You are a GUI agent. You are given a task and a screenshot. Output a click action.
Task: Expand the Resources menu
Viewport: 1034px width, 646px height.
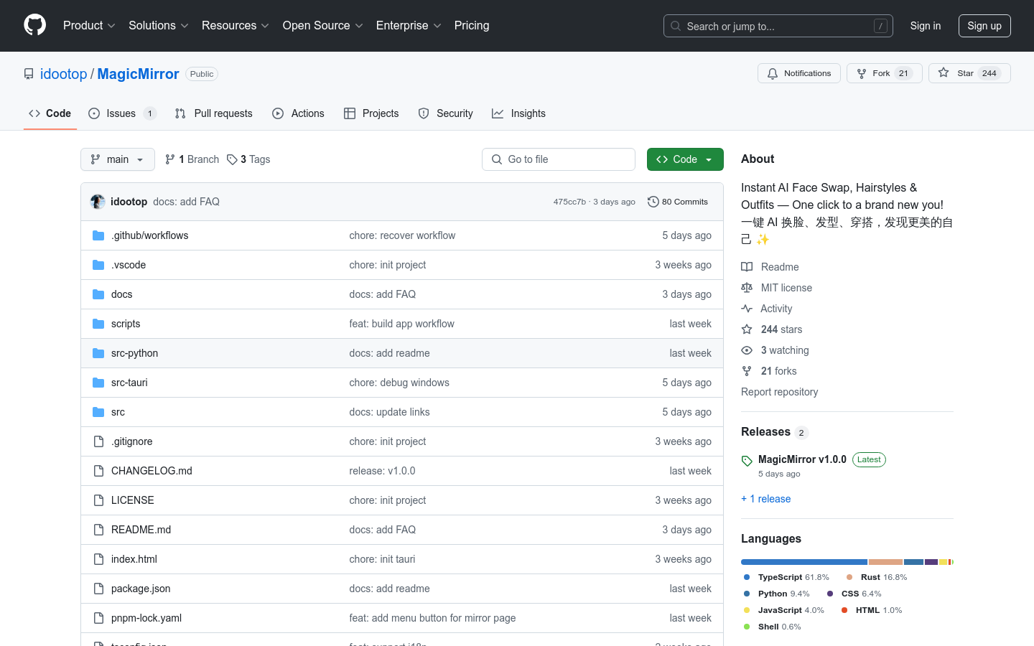[236, 25]
